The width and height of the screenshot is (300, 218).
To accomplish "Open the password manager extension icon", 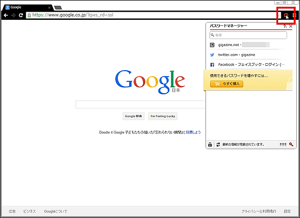I will click(x=286, y=15).
